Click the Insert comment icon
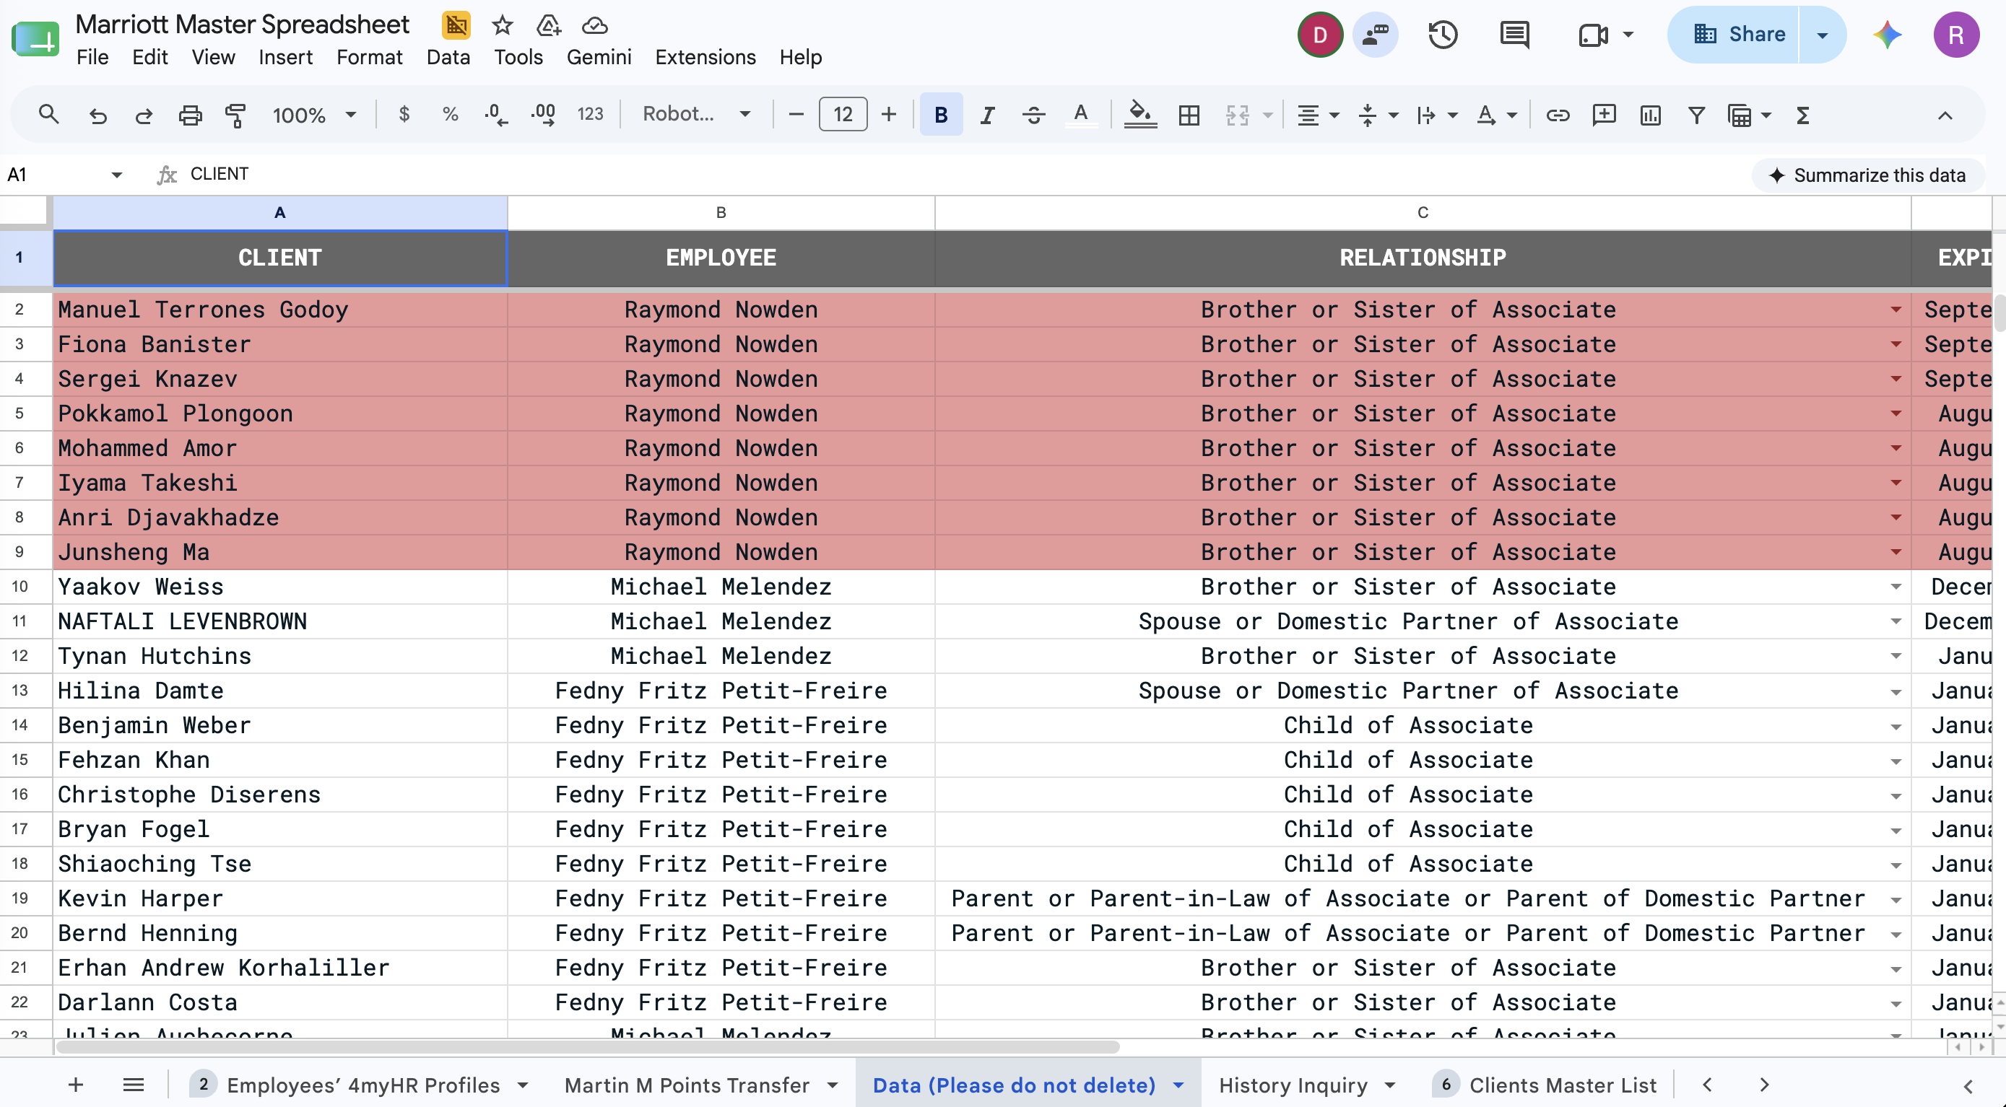 [1603, 115]
